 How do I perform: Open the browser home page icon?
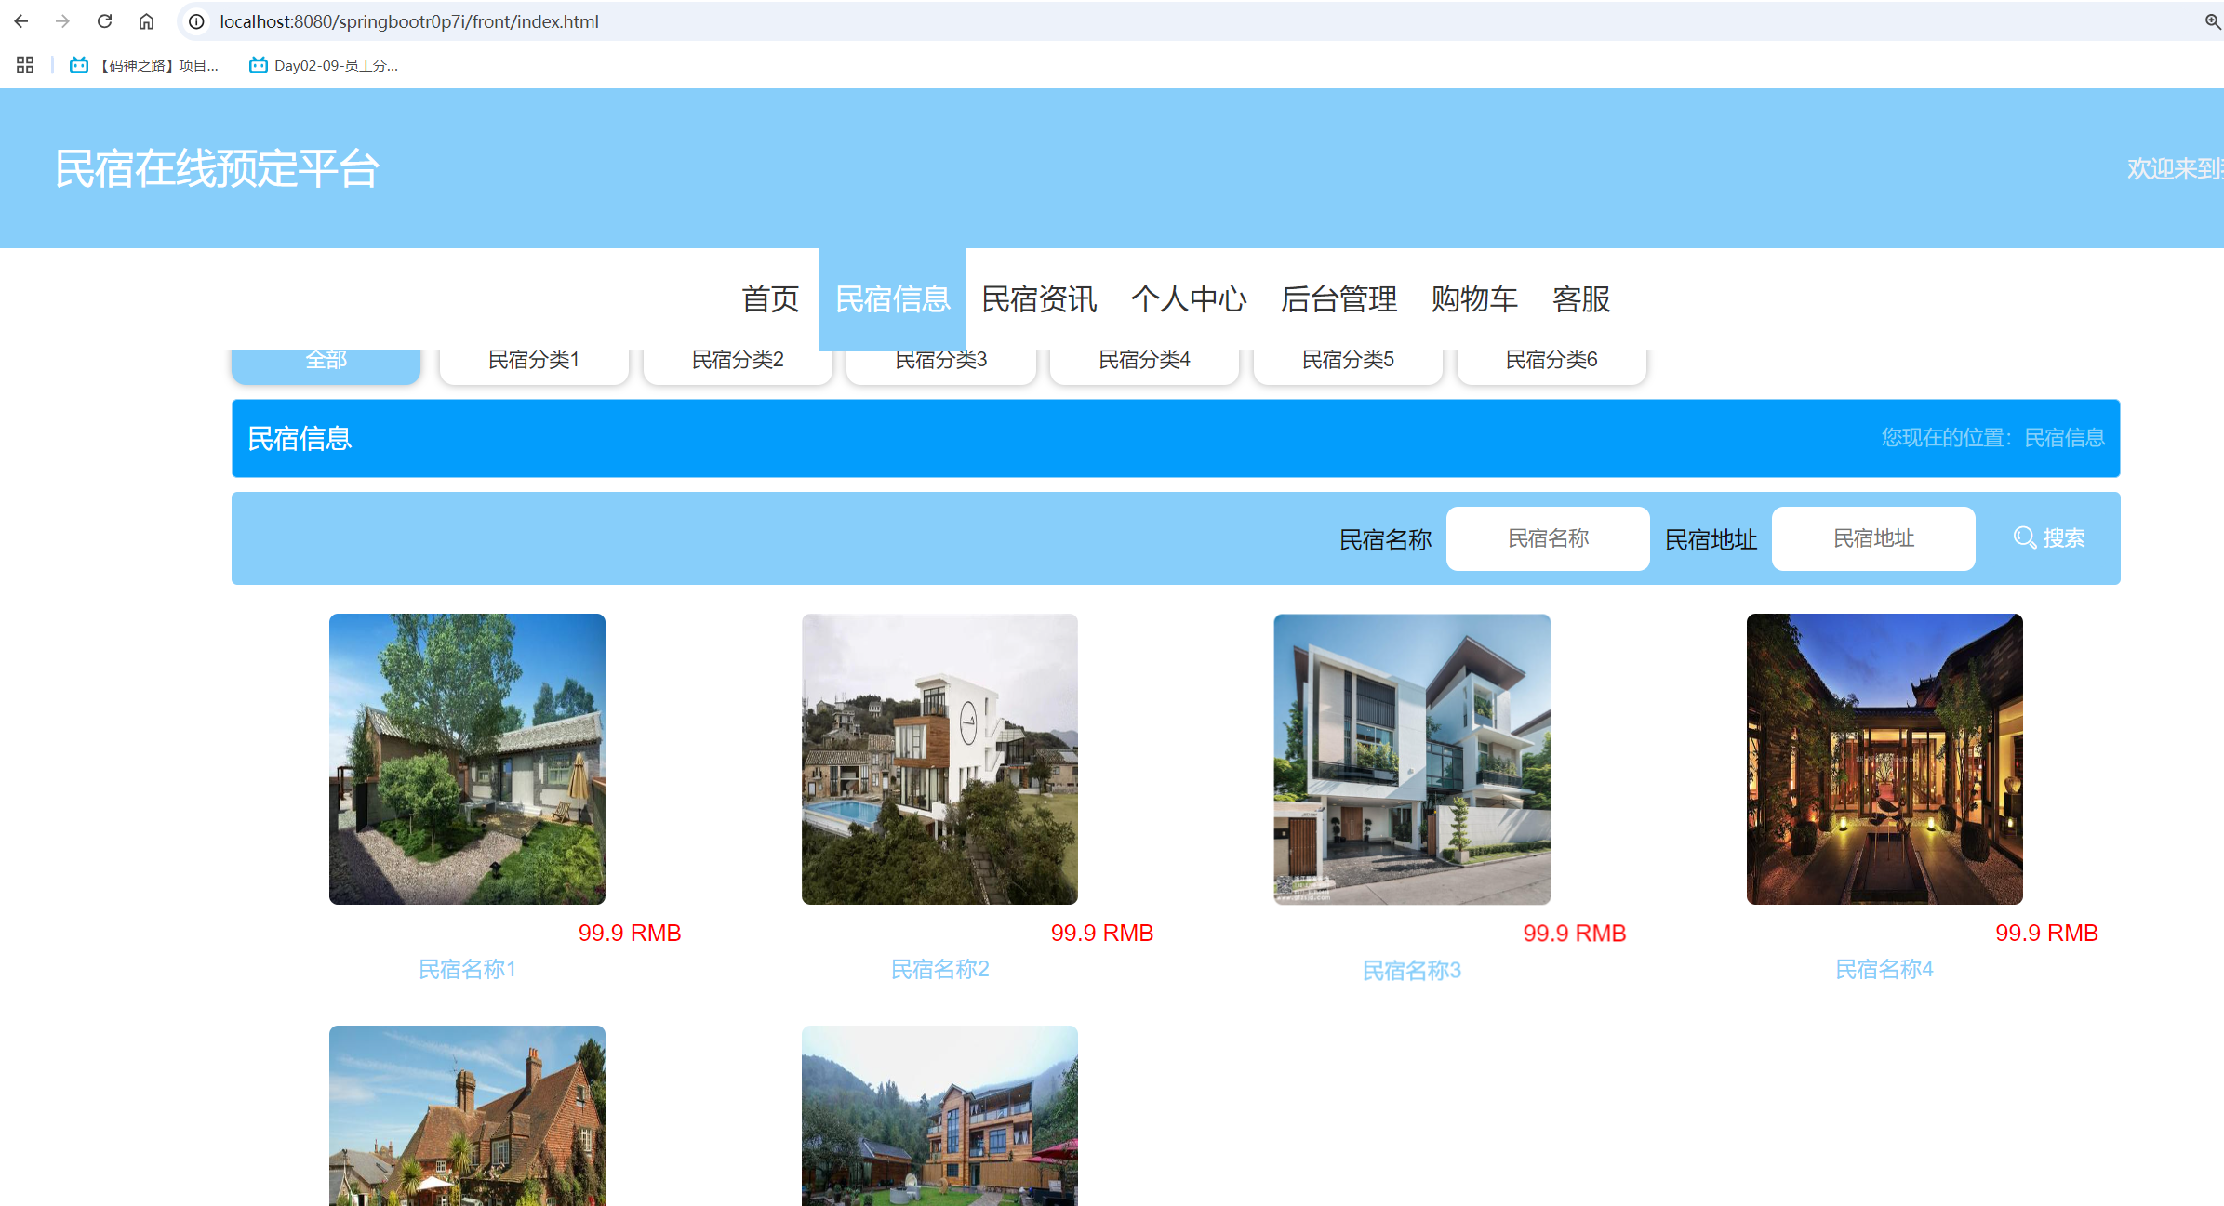tap(145, 21)
